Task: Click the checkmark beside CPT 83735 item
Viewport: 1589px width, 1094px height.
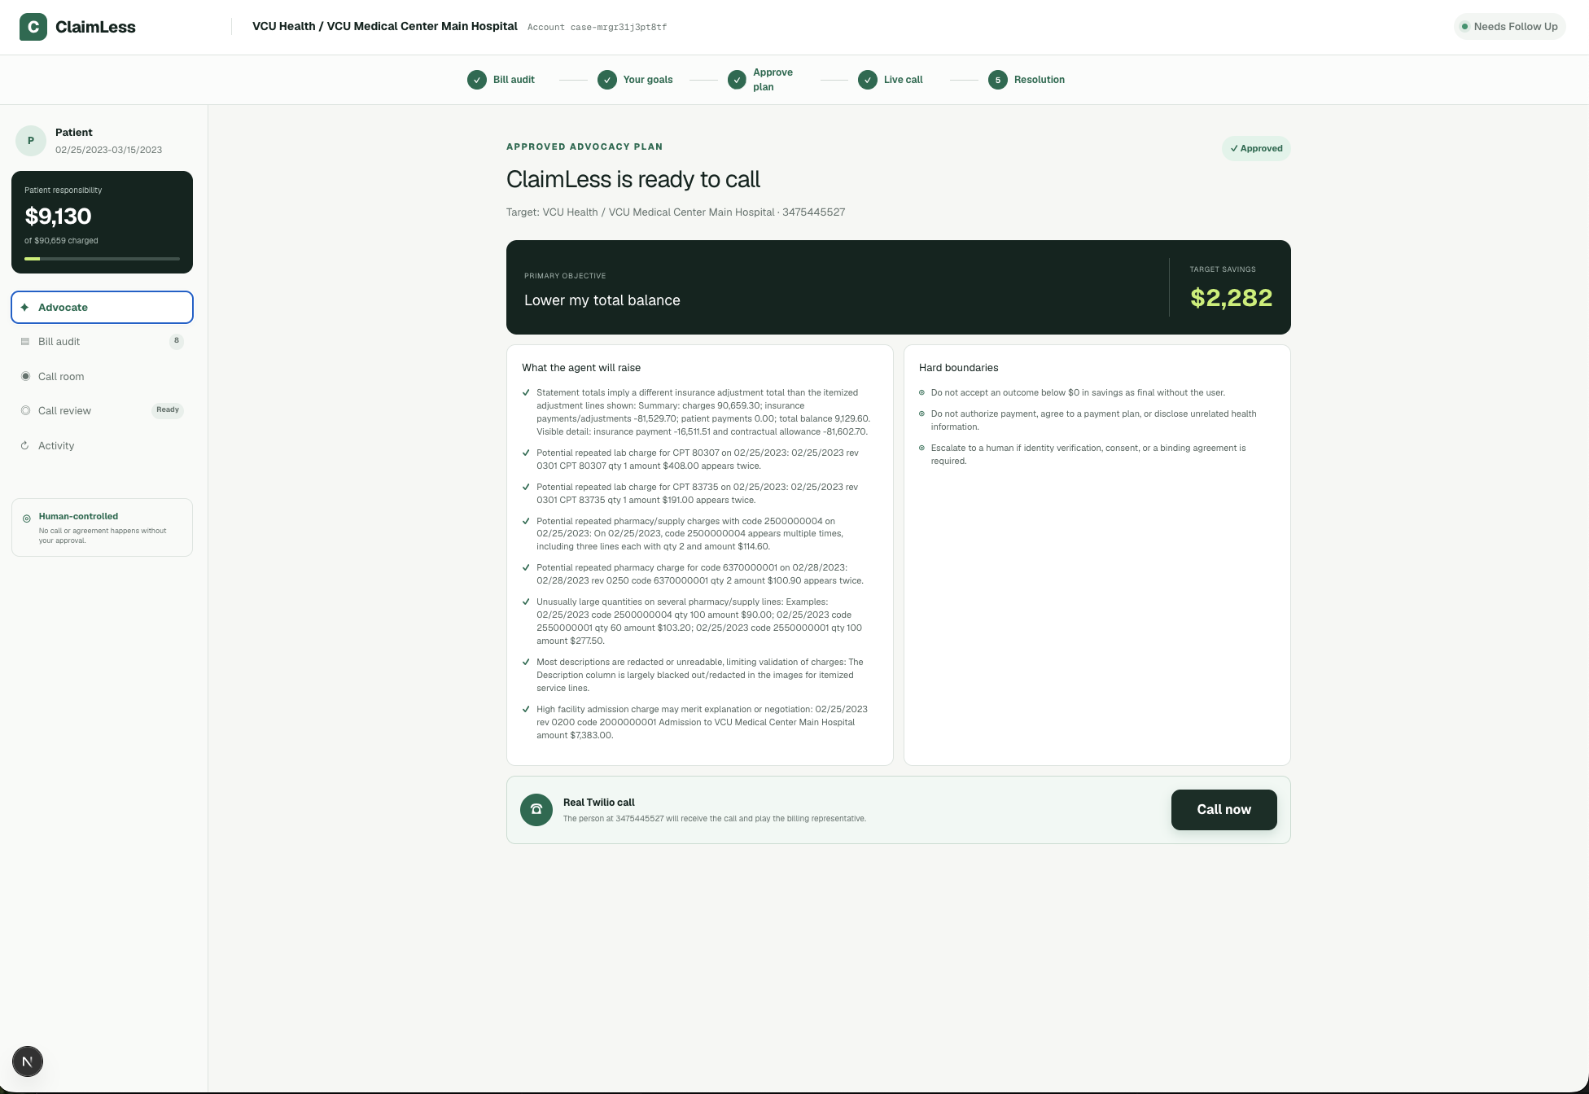Action: coord(526,487)
